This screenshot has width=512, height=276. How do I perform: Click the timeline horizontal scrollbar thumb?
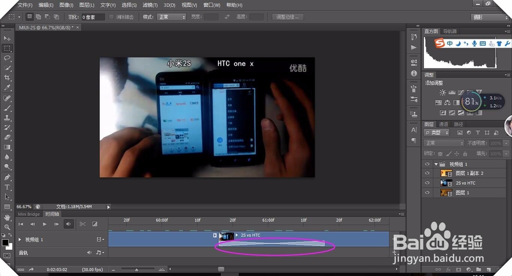(x=221, y=269)
